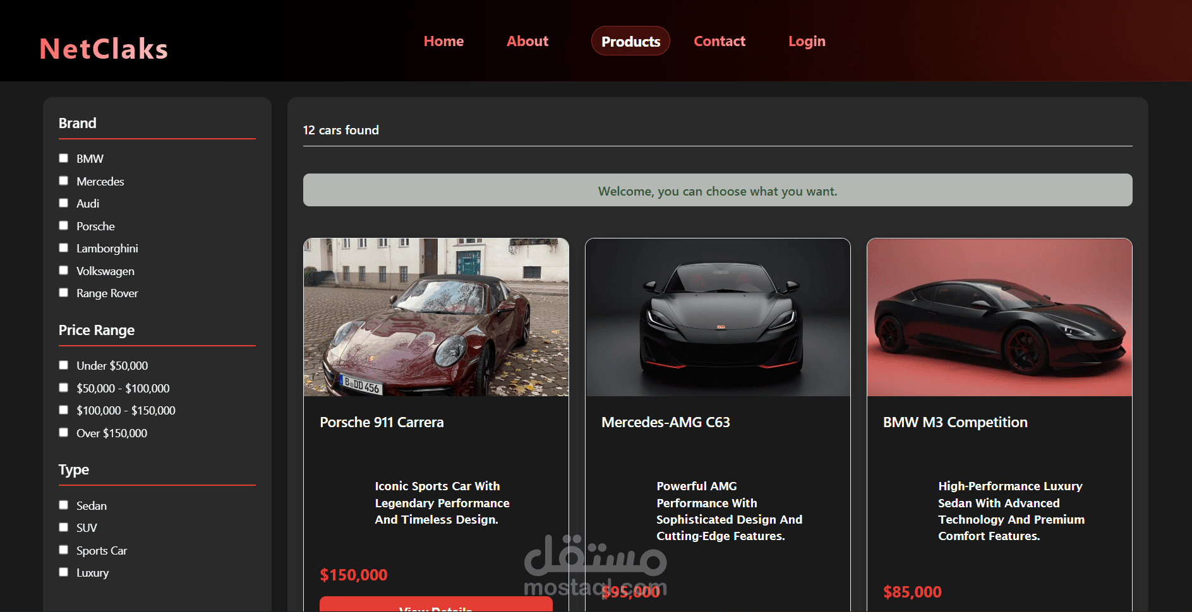Image resolution: width=1192 pixels, height=612 pixels.
Task: Enable the Sedan type filter
Action: point(63,505)
